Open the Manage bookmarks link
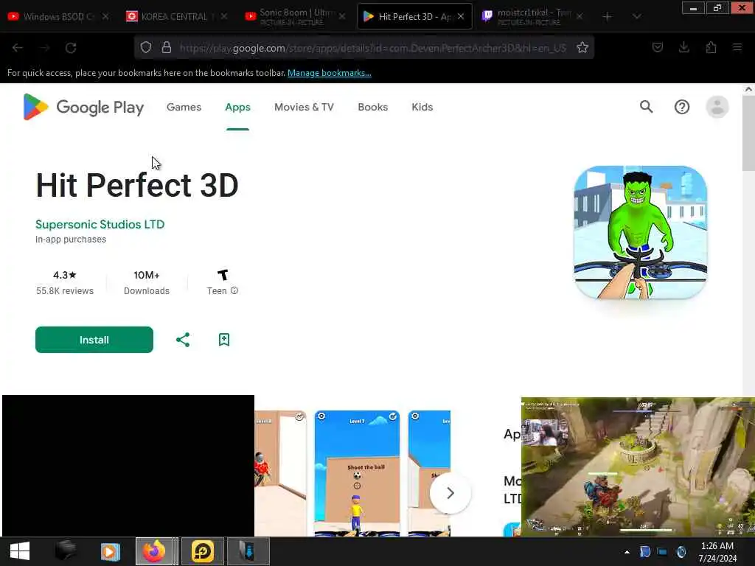Screen dimensions: 755x566 tap(330, 73)
